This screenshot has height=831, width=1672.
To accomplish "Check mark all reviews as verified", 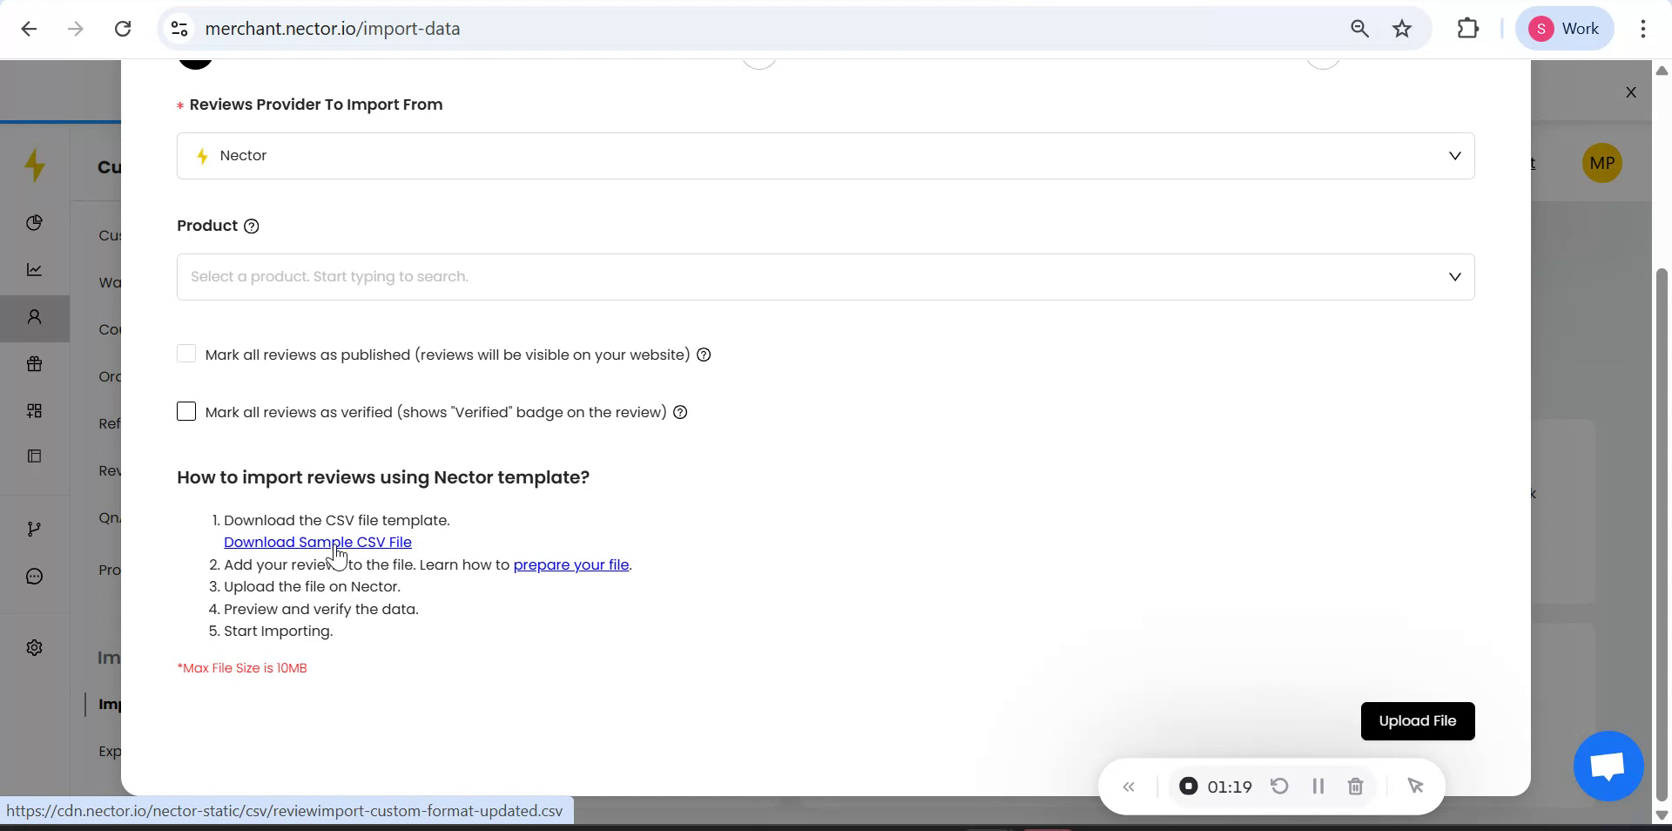I will pos(186,412).
